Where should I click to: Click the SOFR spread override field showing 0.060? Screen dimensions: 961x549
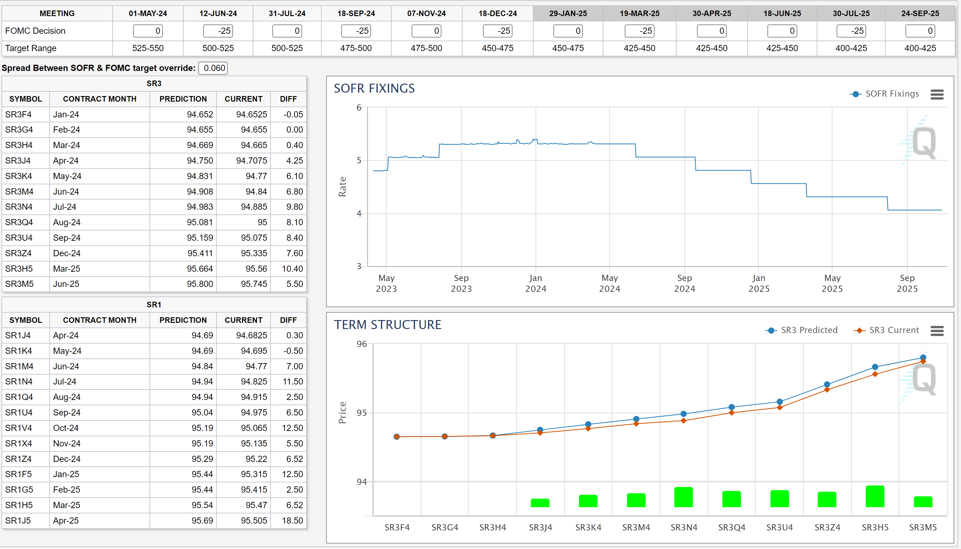click(213, 68)
